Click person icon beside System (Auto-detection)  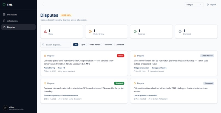pyautogui.click(x=59, y=99)
